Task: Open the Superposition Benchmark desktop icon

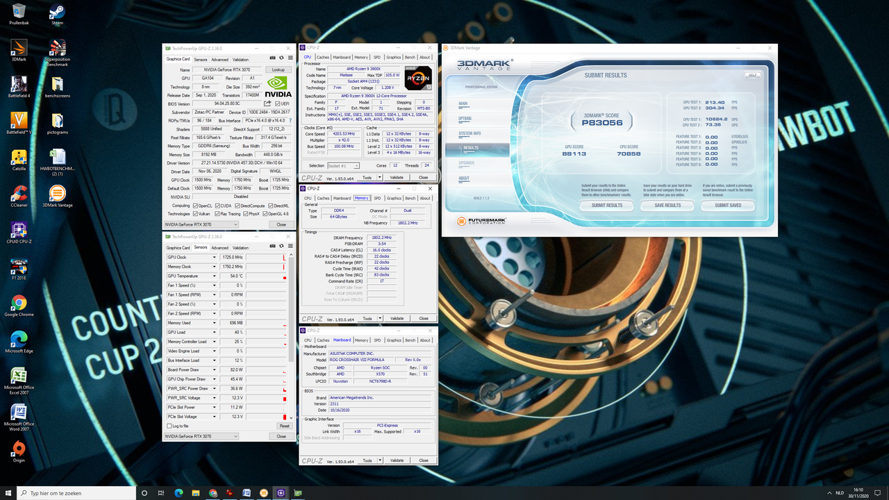Action: click(57, 53)
